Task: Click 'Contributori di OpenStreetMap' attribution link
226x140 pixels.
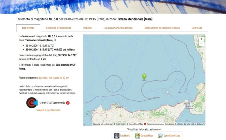Action: click(129, 124)
